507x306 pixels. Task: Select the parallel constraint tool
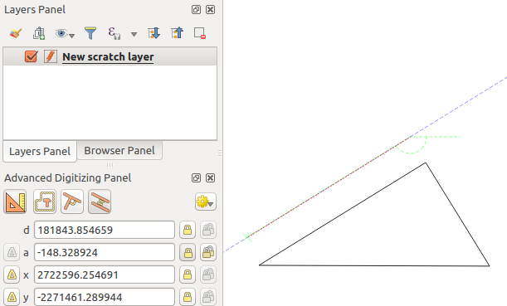tap(100, 202)
